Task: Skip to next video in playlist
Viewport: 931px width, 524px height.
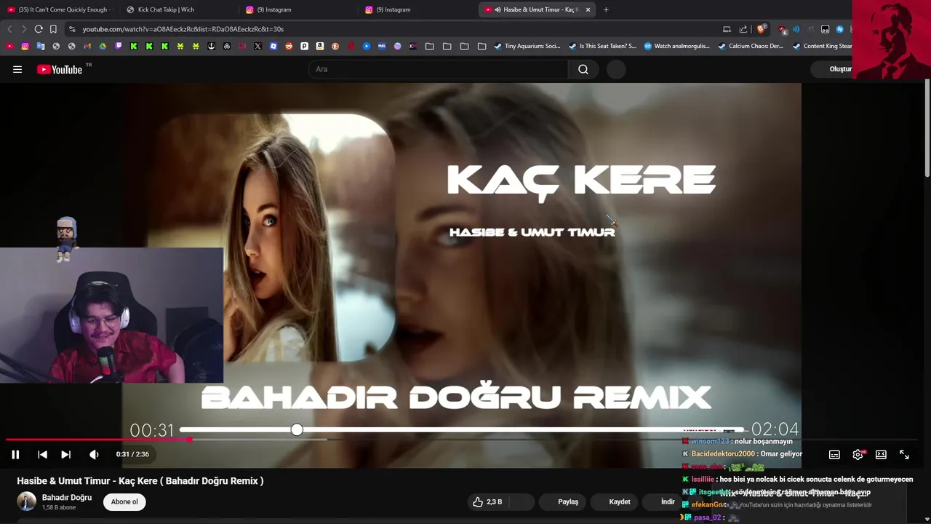Action: (x=65, y=454)
